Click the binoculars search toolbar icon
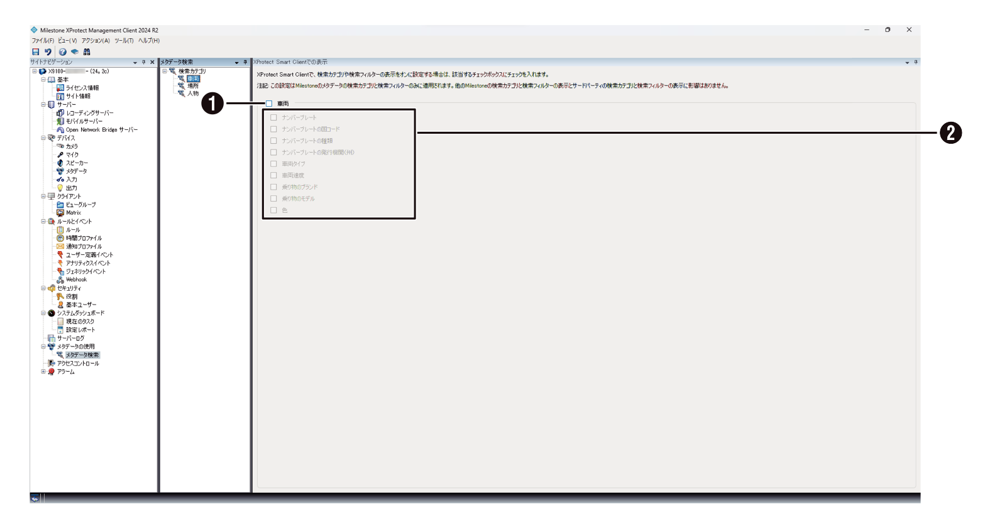 point(87,52)
